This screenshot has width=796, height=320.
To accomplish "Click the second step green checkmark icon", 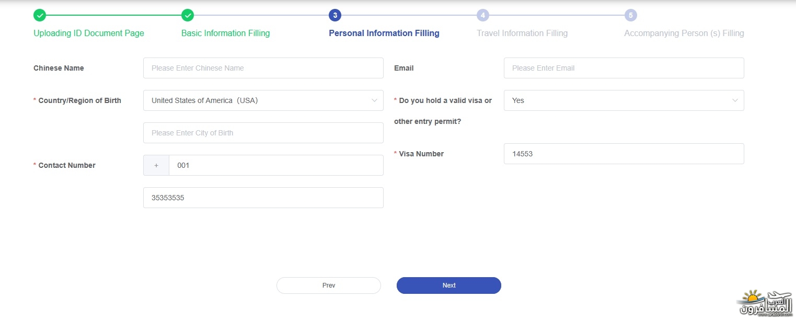I will tap(188, 15).
